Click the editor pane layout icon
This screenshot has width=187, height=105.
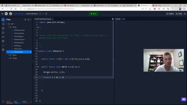point(112,19)
